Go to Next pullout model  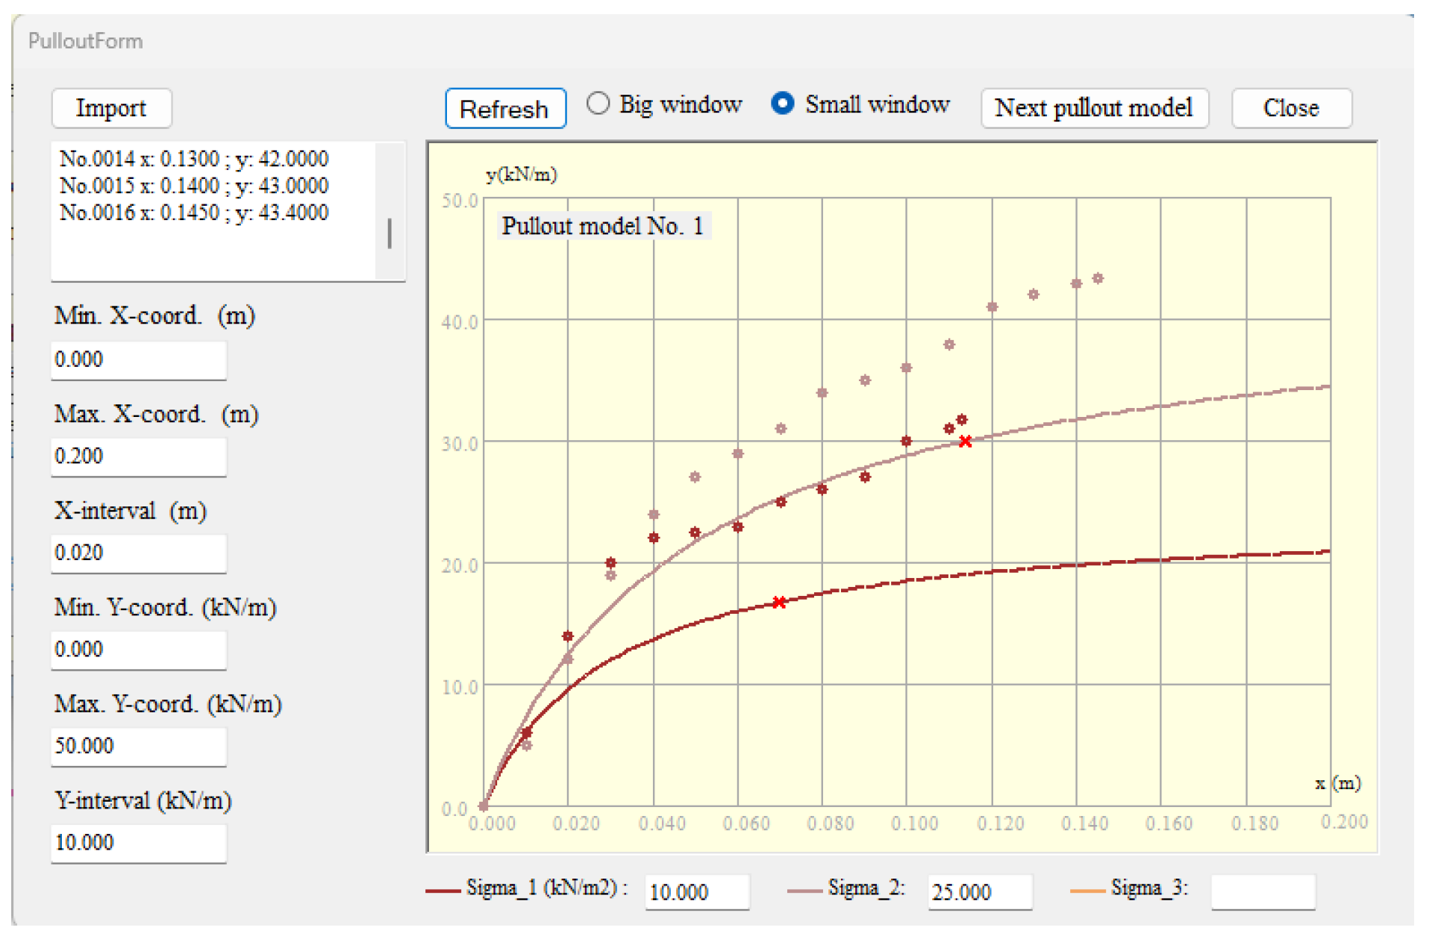[1093, 108]
